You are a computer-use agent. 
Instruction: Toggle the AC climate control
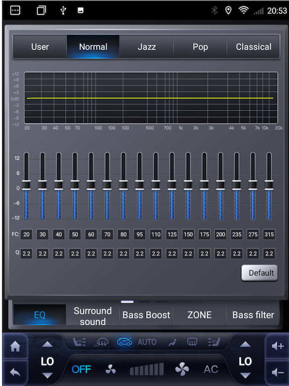[x=211, y=369]
